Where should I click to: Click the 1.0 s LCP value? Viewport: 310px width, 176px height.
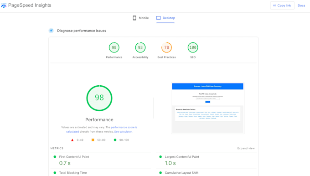point(170,163)
